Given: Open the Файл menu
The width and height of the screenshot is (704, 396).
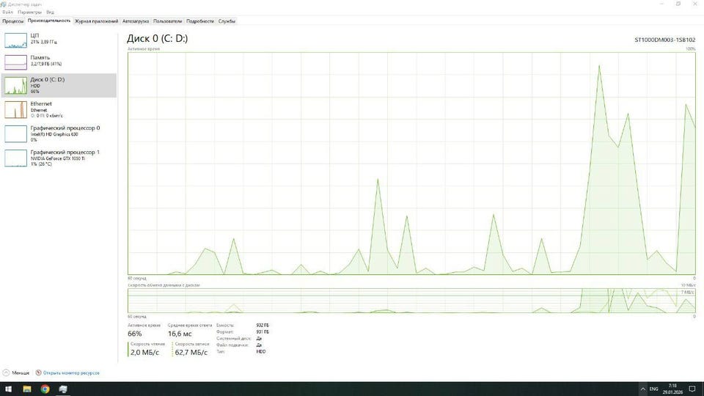Looking at the screenshot, I should coord(7,12).
